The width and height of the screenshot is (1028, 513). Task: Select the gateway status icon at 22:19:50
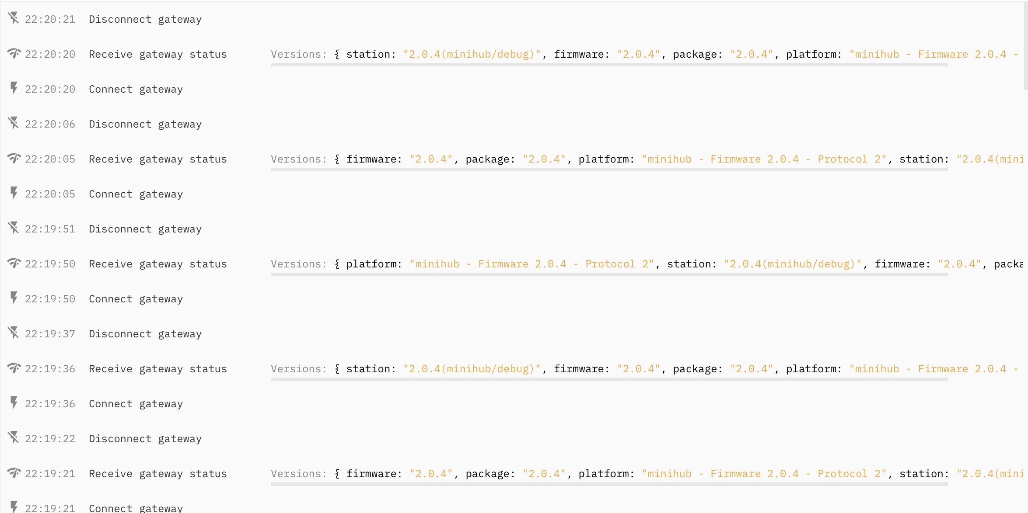tap(14, 263)
